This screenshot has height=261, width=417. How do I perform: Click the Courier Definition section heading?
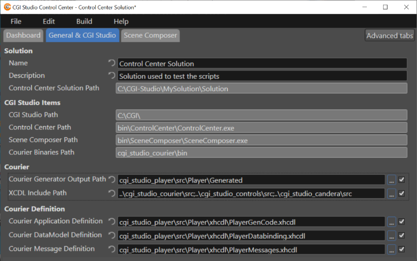pos(35,209)
